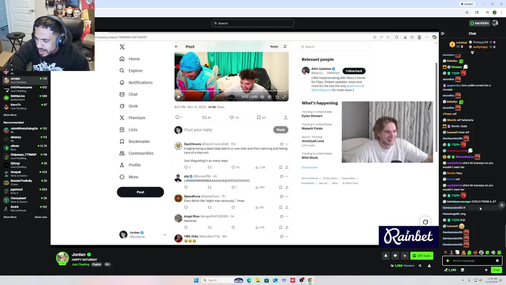This screenshot has height=285, width=506.
Task: Open Explore in X sidebar
Action: click(131, 70)
